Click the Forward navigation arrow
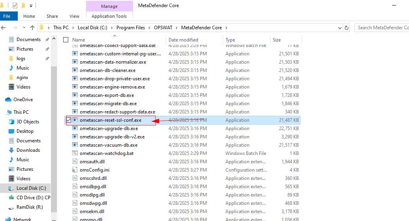This screenshot has width=409, height=221. click(x=15, y=28)
